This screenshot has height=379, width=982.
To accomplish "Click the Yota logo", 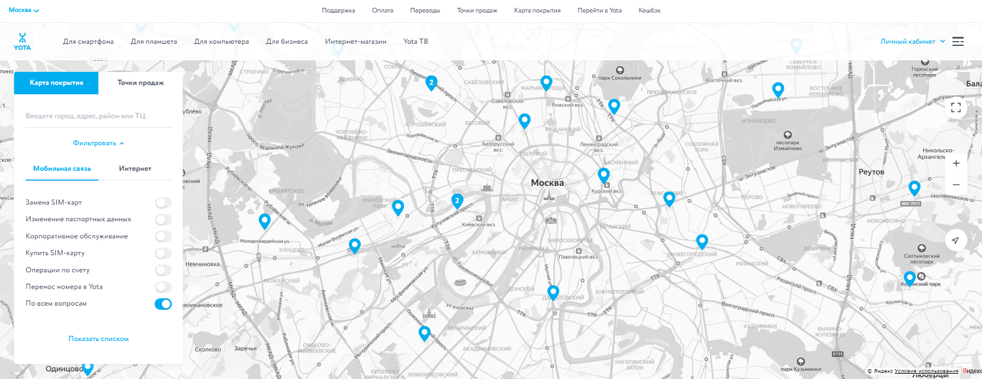I will [x=22, y=41].
